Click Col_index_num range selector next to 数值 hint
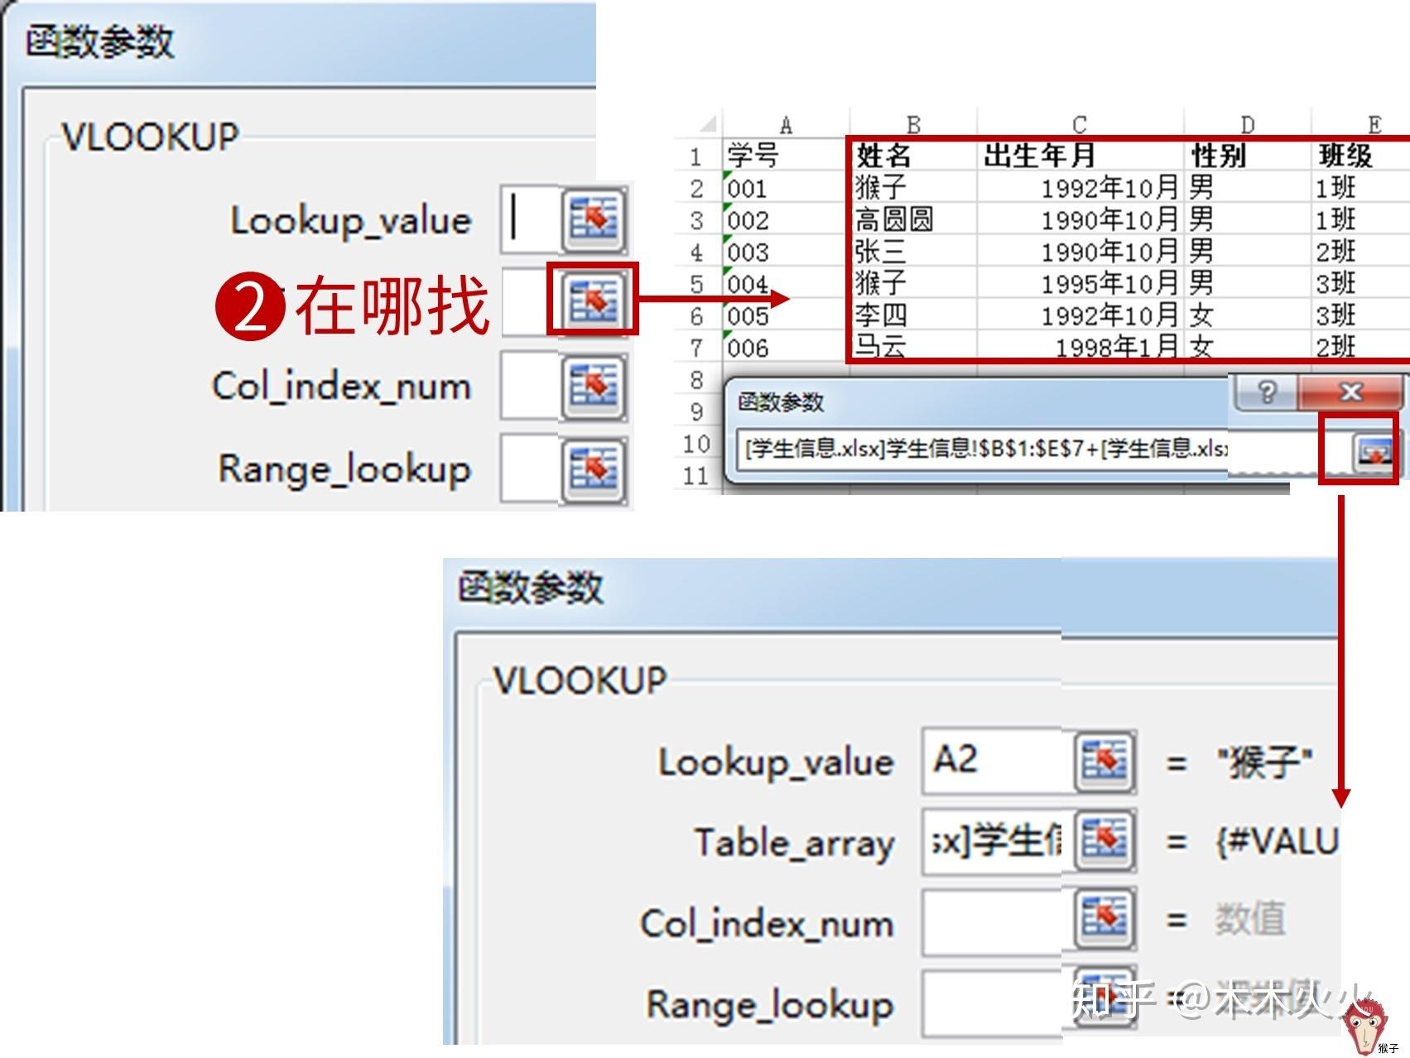Image resolution: width=1410 pixels, height=1058 pixels. click(x=1104, y=919)
